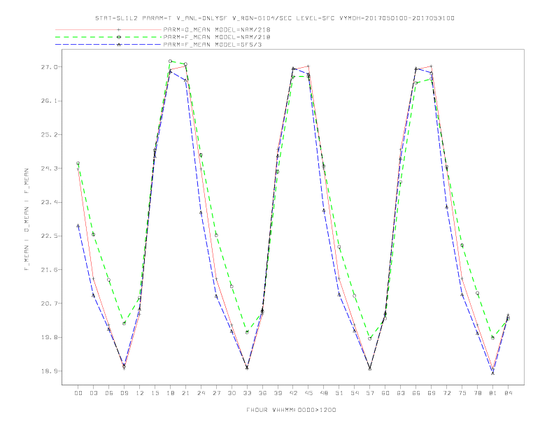The width and height of the screenshot is (554, 428).
Task: Click the x-axis tick label 57
Action: click(x=370, y=393)
